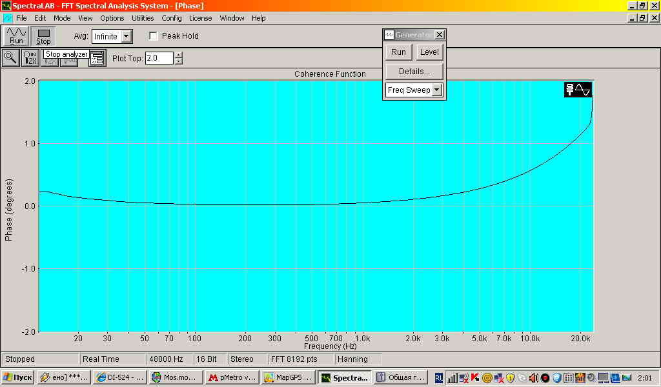661x387 pixels.
Task: Click into the Plot Top value field
Action: (159, 58)
